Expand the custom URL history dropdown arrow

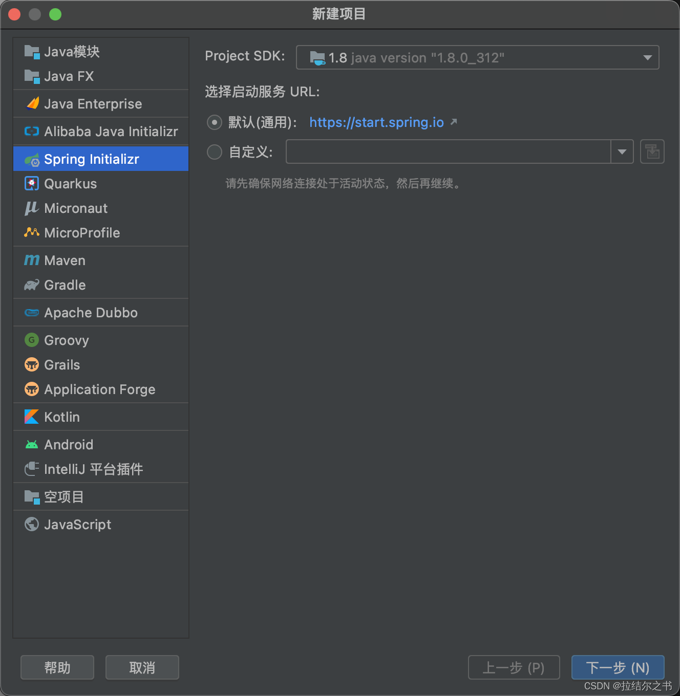[622, 151]
